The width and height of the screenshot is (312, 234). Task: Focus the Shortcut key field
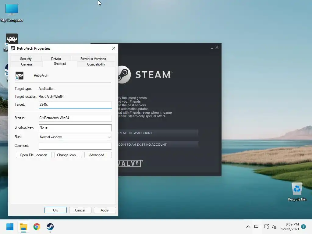(x=75, y=128)
